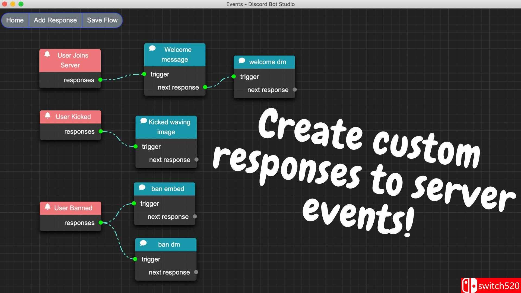Screen dimensions: 521x293
Task: Click the bell icon on User Kicked node
Action: tap(47, 116)
